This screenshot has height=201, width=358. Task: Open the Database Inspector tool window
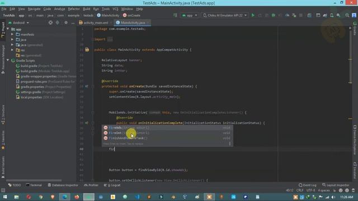(63, 185)
